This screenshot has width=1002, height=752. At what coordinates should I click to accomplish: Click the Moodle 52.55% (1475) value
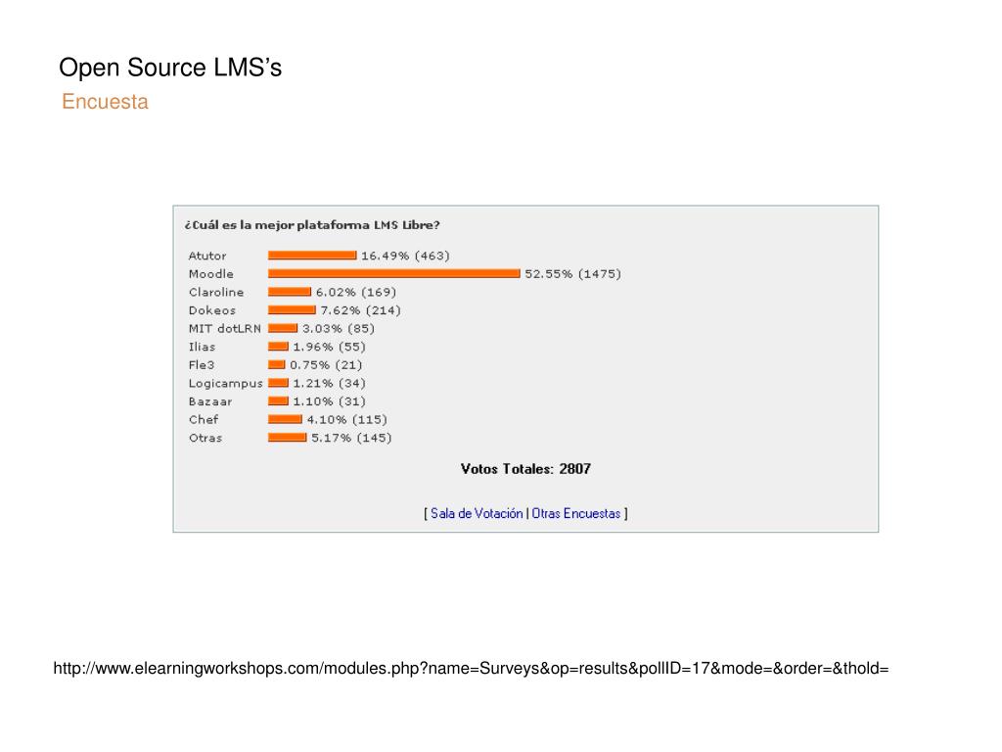point(572,274)
